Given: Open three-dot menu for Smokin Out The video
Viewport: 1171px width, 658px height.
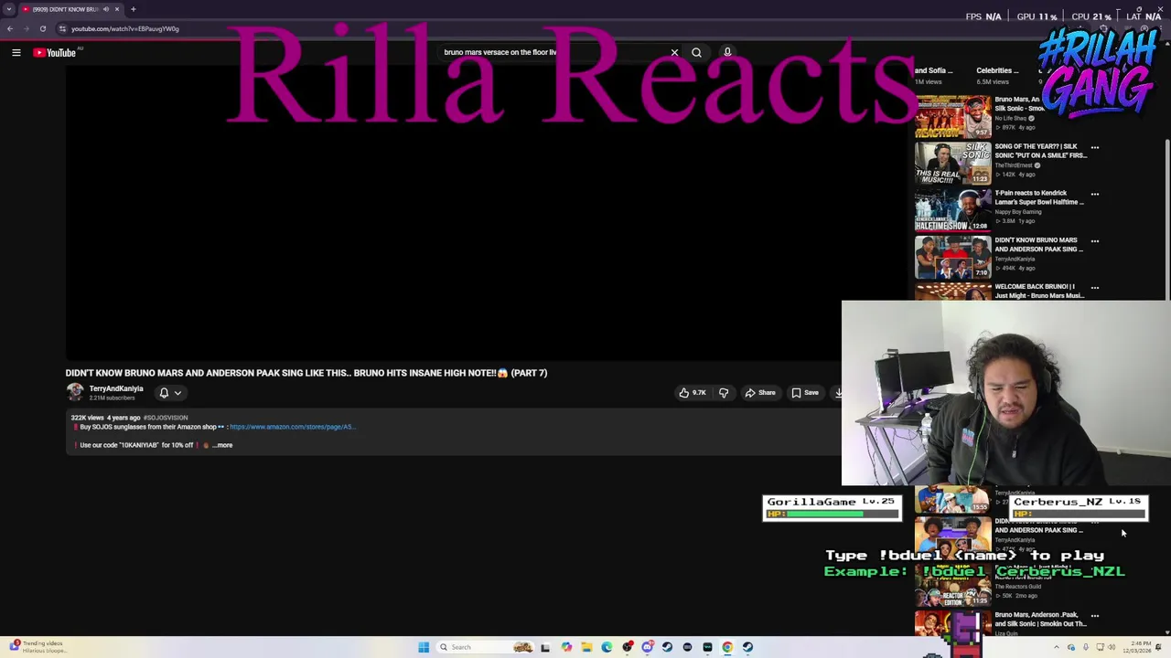Looking at the screenshot, I should (x=1094, y=615).
